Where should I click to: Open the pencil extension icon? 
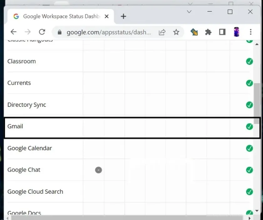tap(194, 32)
